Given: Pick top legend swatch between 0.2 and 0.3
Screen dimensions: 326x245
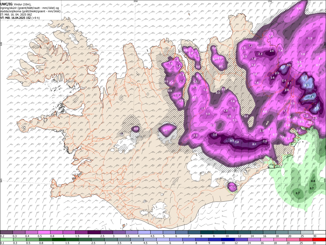Looking at the screenshot, I should (x=7, y=232).
